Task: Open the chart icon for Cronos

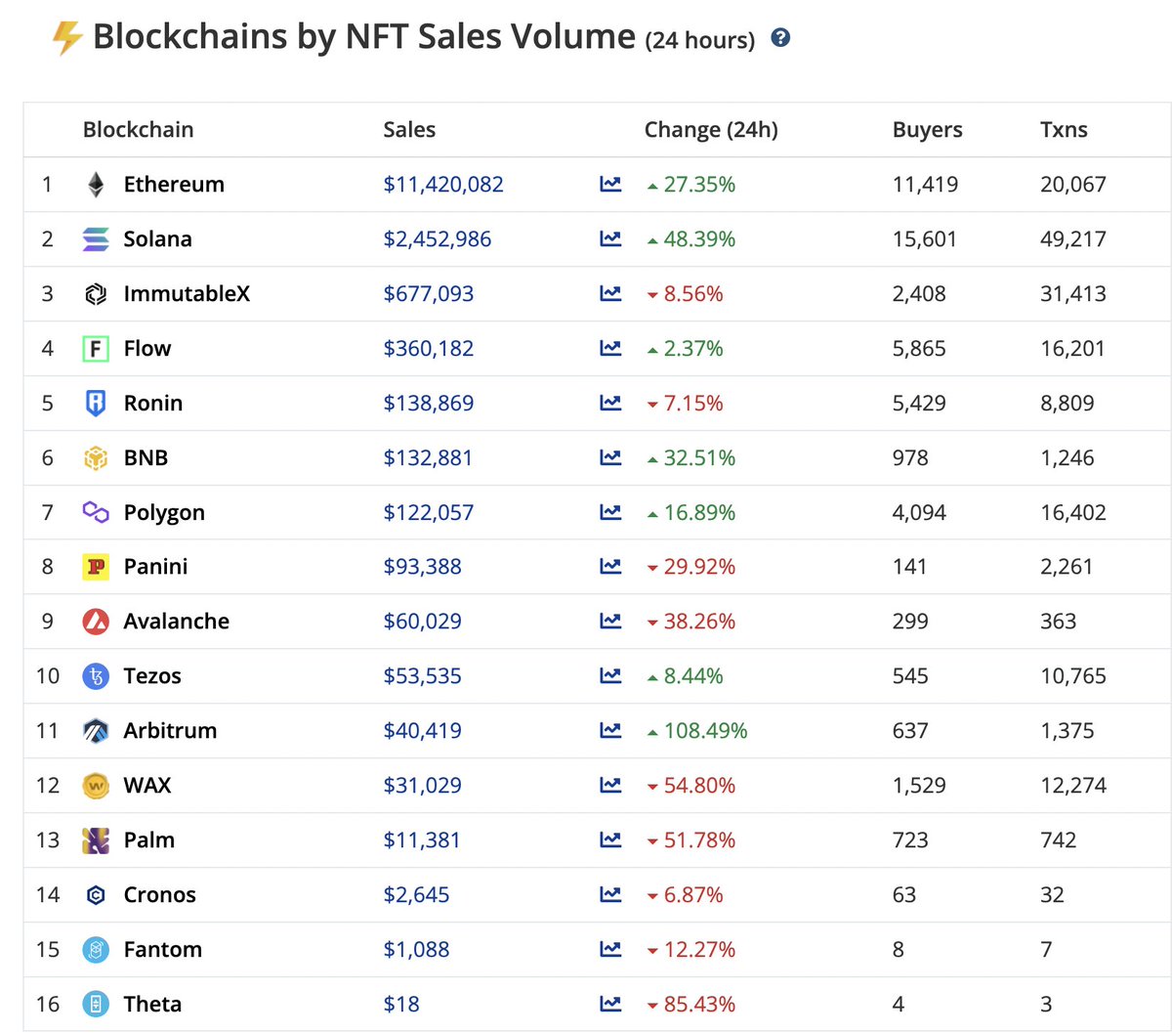Action: coord(610,894)
